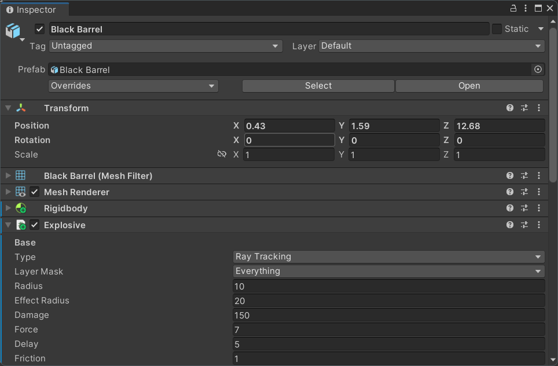Viewport: 558px width, 366px height.
Task: Edit the Black Barrel name field
Action: (x=269, y=29)
